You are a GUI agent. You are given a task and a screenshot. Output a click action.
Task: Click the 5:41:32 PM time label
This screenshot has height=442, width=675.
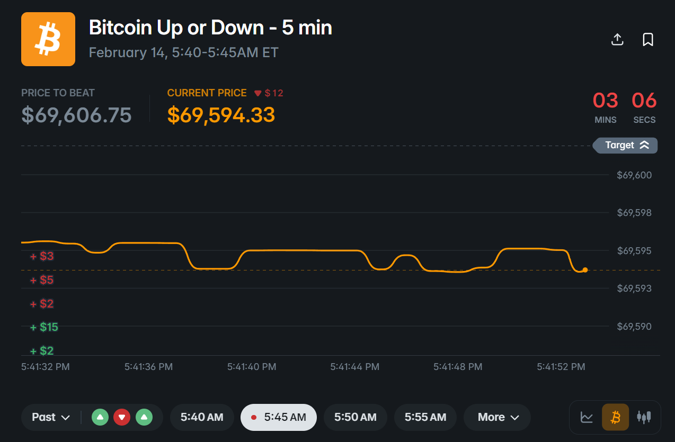pos(46,366)
